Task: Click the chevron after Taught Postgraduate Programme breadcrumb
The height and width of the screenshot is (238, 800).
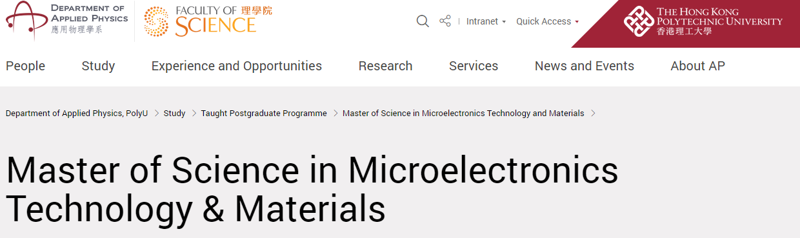Action: (335, 114)
